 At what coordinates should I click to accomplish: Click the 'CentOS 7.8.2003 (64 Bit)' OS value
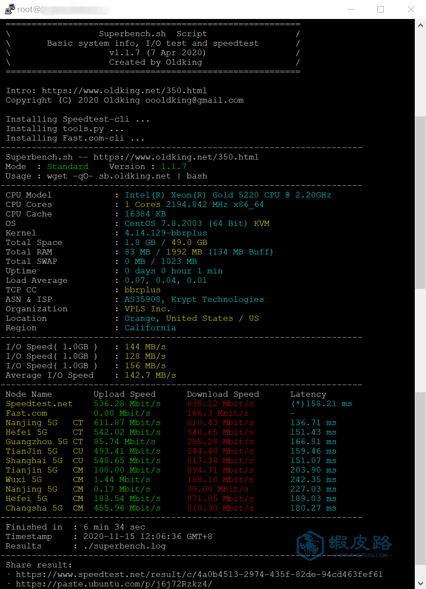tap(186, 223)
